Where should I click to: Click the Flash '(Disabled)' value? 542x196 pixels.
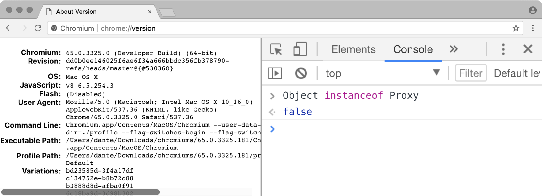(86, 94)
